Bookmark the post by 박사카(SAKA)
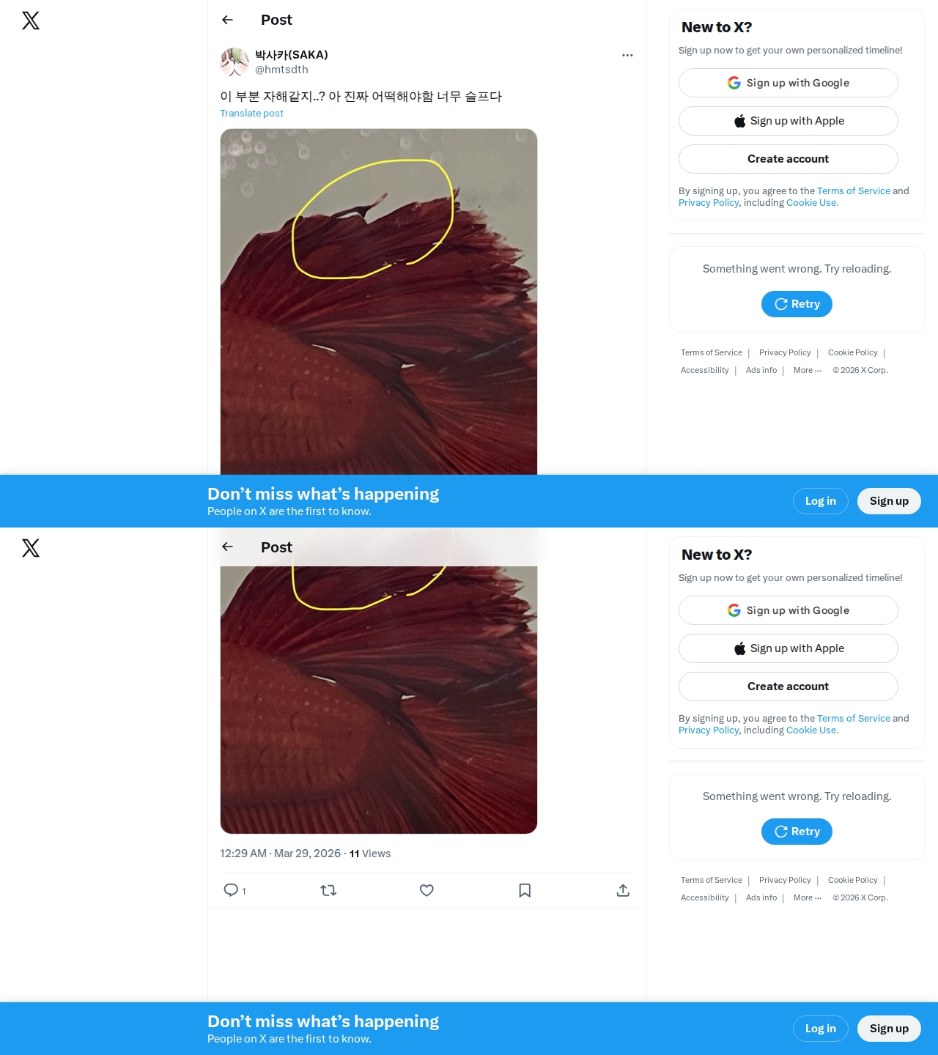938x1055 pixels. [x=525, y=890]
